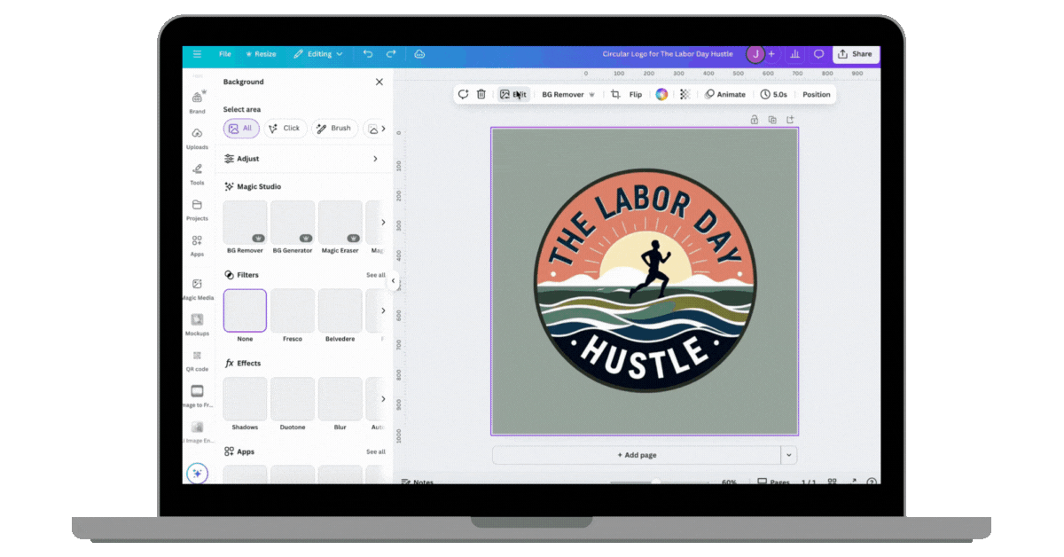
Task: Open Projects in the sidebar
Action: click(197, 209)
